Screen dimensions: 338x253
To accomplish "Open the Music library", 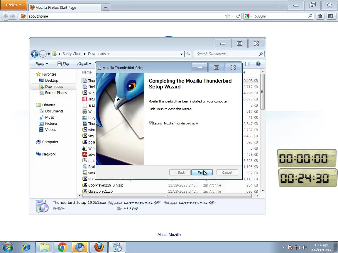I will click(x=50, y=117).
